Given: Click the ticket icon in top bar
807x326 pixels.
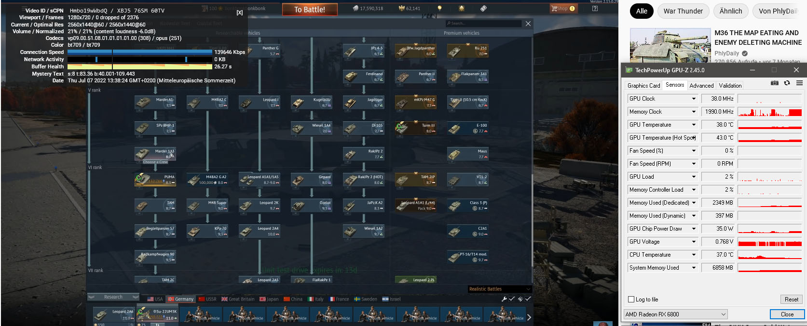Looking at the screenshot, I should click(483, 8).
